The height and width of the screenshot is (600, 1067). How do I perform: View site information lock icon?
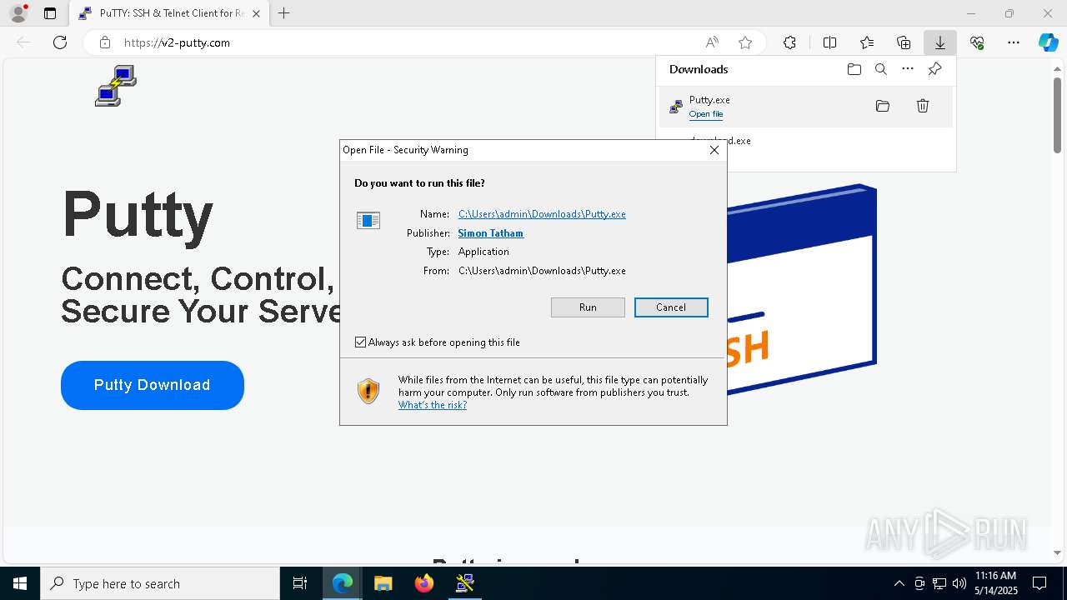pyautogui.click(x=104, y=42)
